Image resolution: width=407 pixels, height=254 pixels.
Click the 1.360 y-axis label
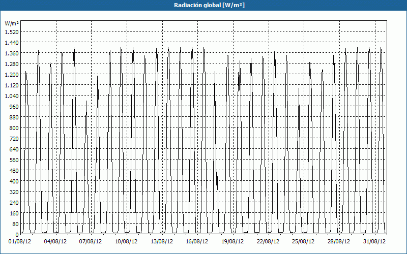12,53
